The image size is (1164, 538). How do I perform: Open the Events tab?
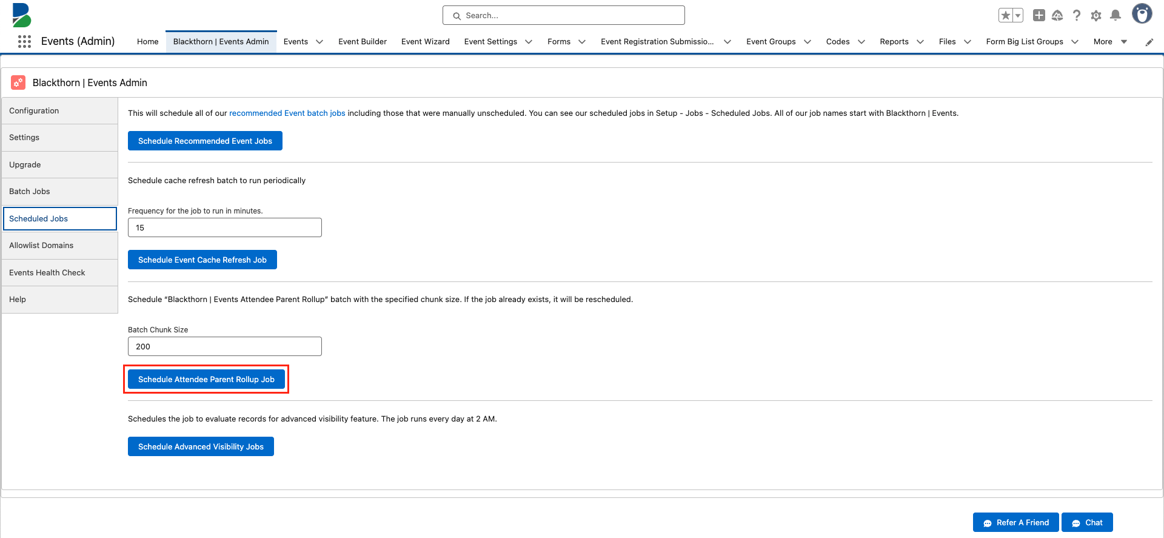[x=296, y=41]
